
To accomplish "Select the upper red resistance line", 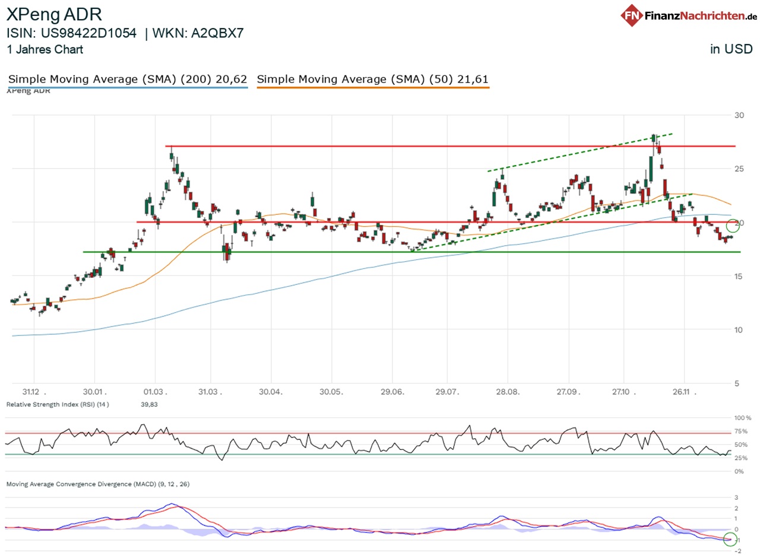I will [x=416, y=145].
